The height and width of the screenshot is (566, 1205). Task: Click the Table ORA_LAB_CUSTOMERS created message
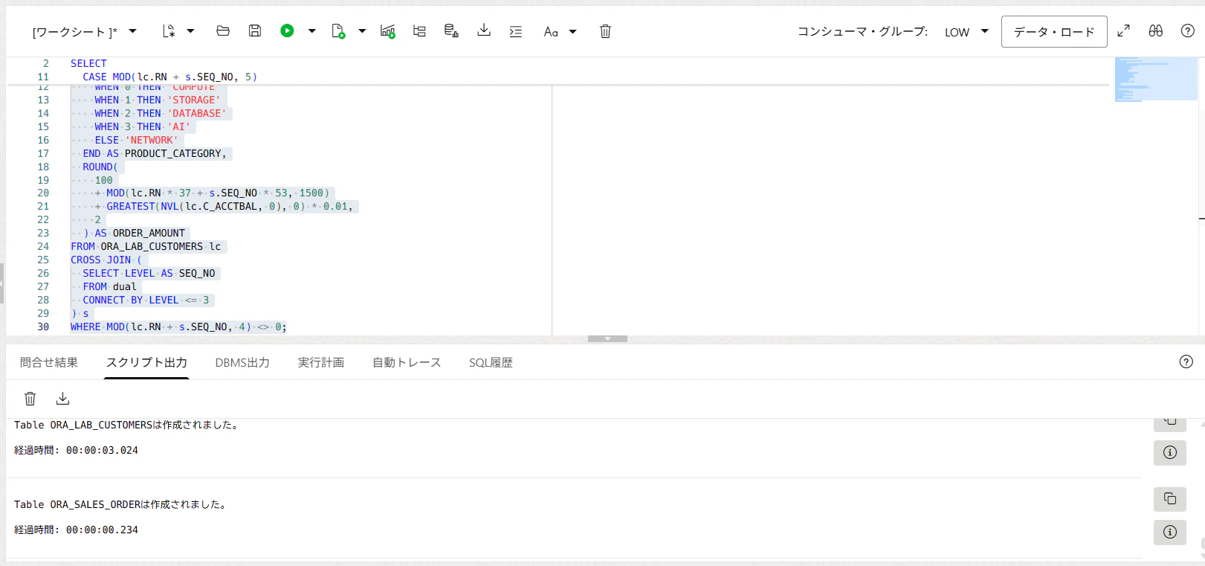coord(126,425)
